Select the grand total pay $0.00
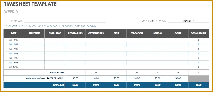The width and height of the screenshot is (213, 92). pyautogui.click(x=198, y=85)
